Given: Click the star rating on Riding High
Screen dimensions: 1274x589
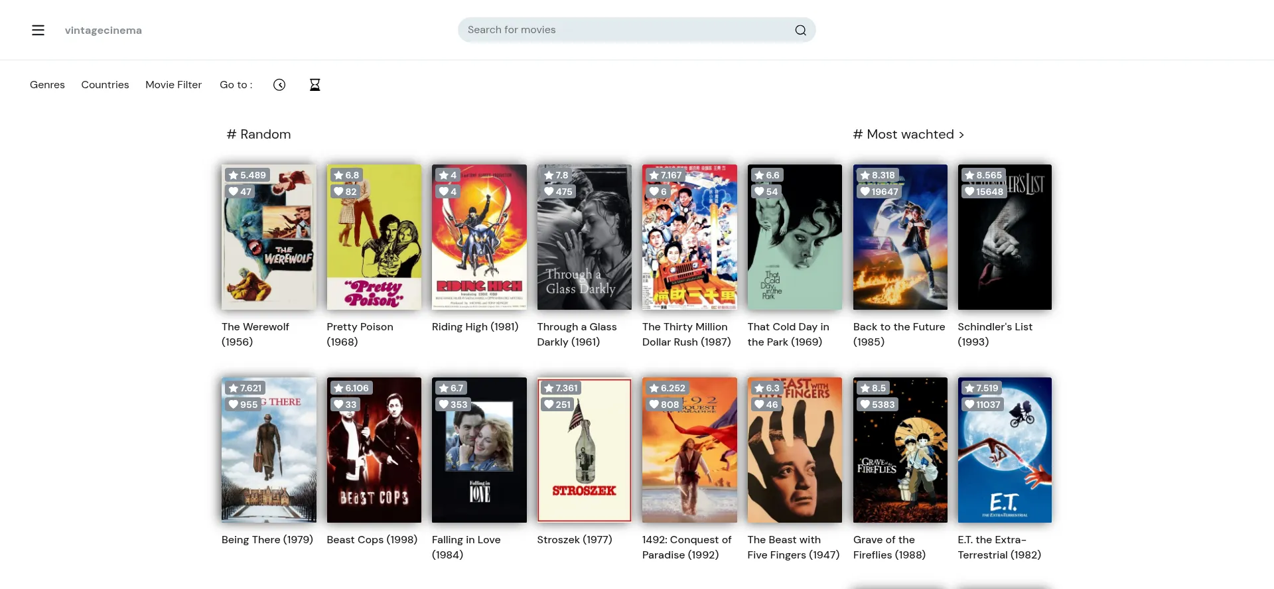Looking at the screenshot, I should pyautogui.click(x=448, y=175).
